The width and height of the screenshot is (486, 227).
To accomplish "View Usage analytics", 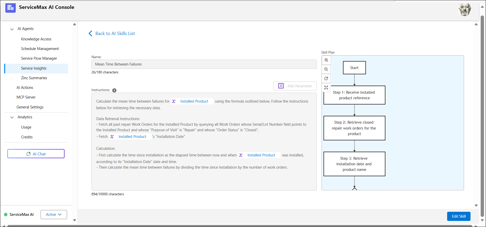I will tap(26, 127).
